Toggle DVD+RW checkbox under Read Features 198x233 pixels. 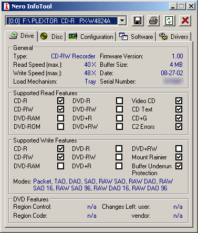(x=119, y=126)
